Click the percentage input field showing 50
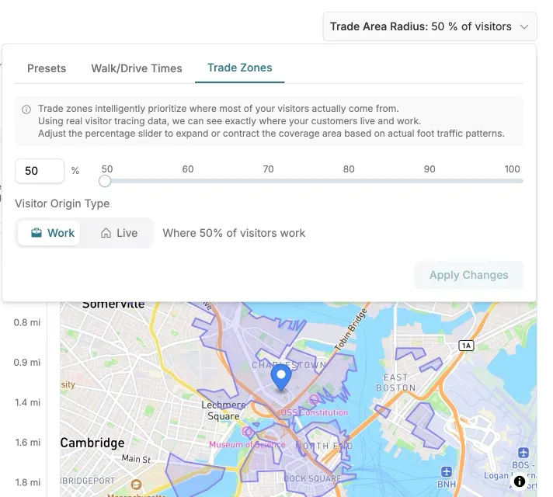The image size is (553, 497). click(40, 171)
